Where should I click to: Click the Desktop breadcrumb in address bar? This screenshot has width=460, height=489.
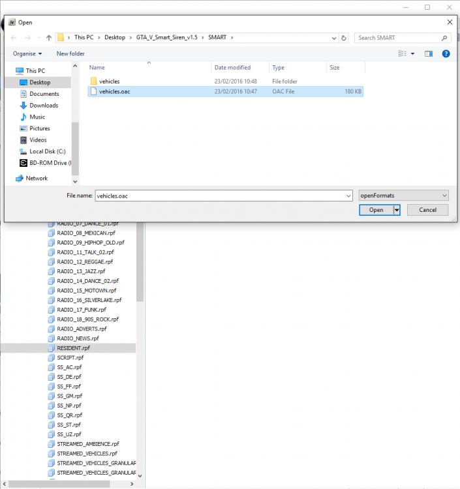pos(115,37)
